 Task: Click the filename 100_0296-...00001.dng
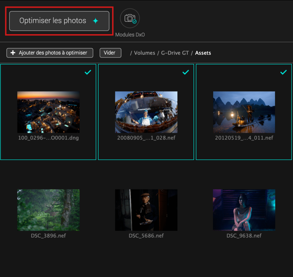[48, 138]
